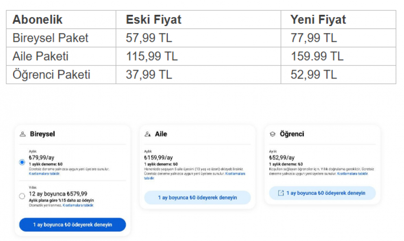Click the external link icon in Öğrenci button

point(281,193)
